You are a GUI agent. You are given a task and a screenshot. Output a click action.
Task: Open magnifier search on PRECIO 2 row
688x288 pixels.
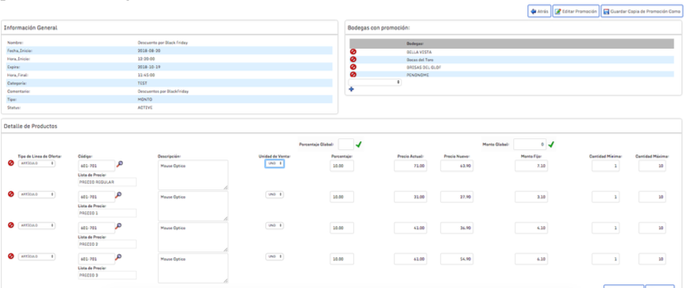(118, 226)
